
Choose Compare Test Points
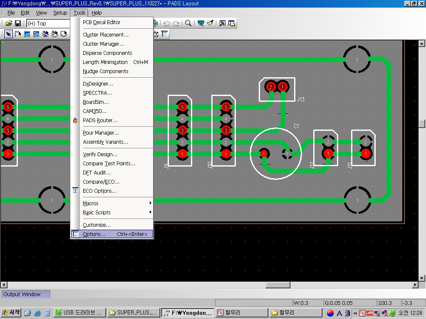coord(112,164)
